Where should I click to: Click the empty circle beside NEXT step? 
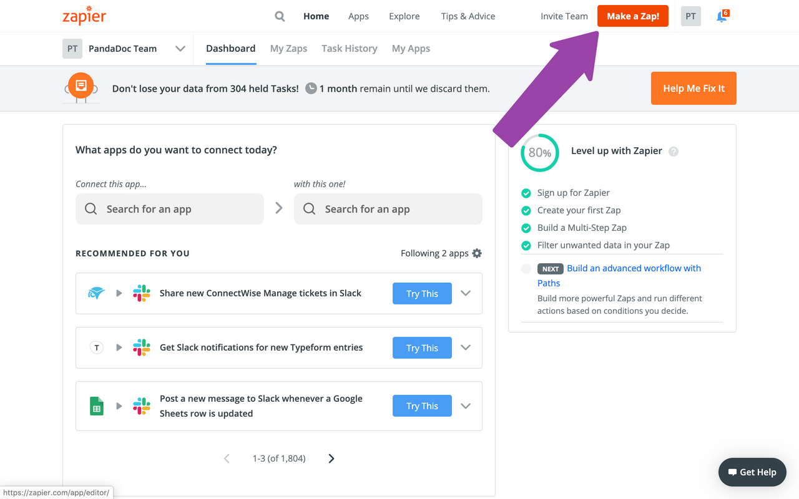(x=526, y=269)
